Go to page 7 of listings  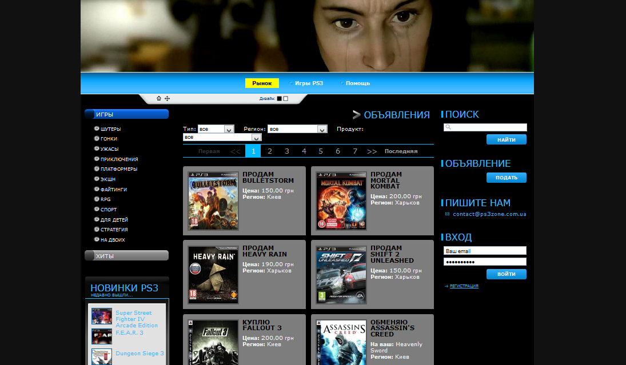[x=355, y=151]
